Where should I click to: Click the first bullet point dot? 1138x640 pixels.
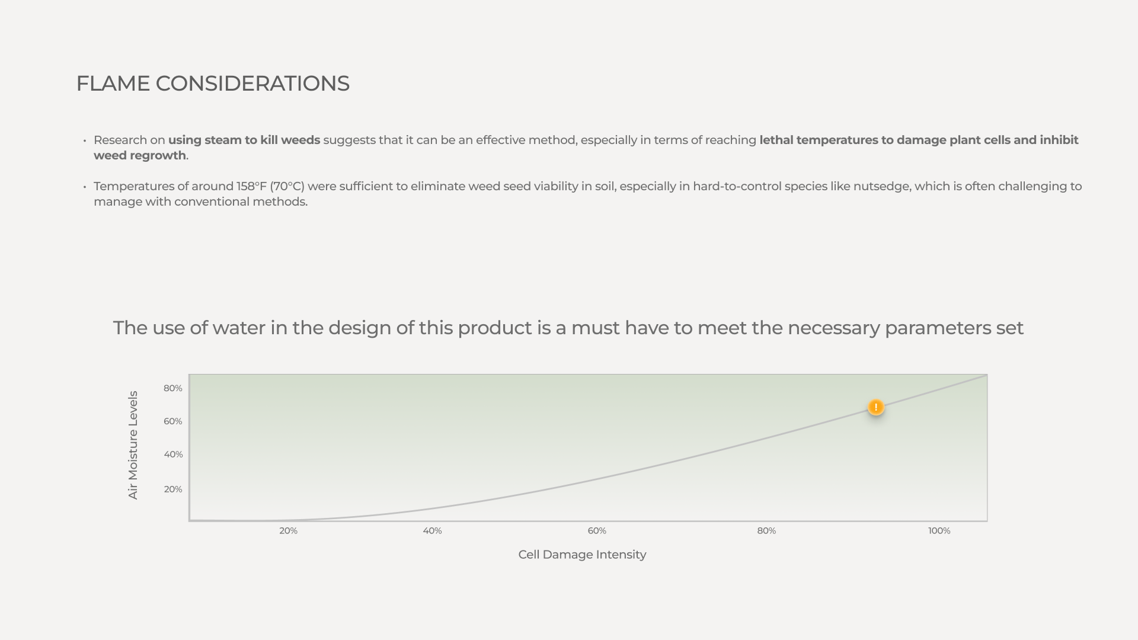pyautogui.click(x=85, y=140)
